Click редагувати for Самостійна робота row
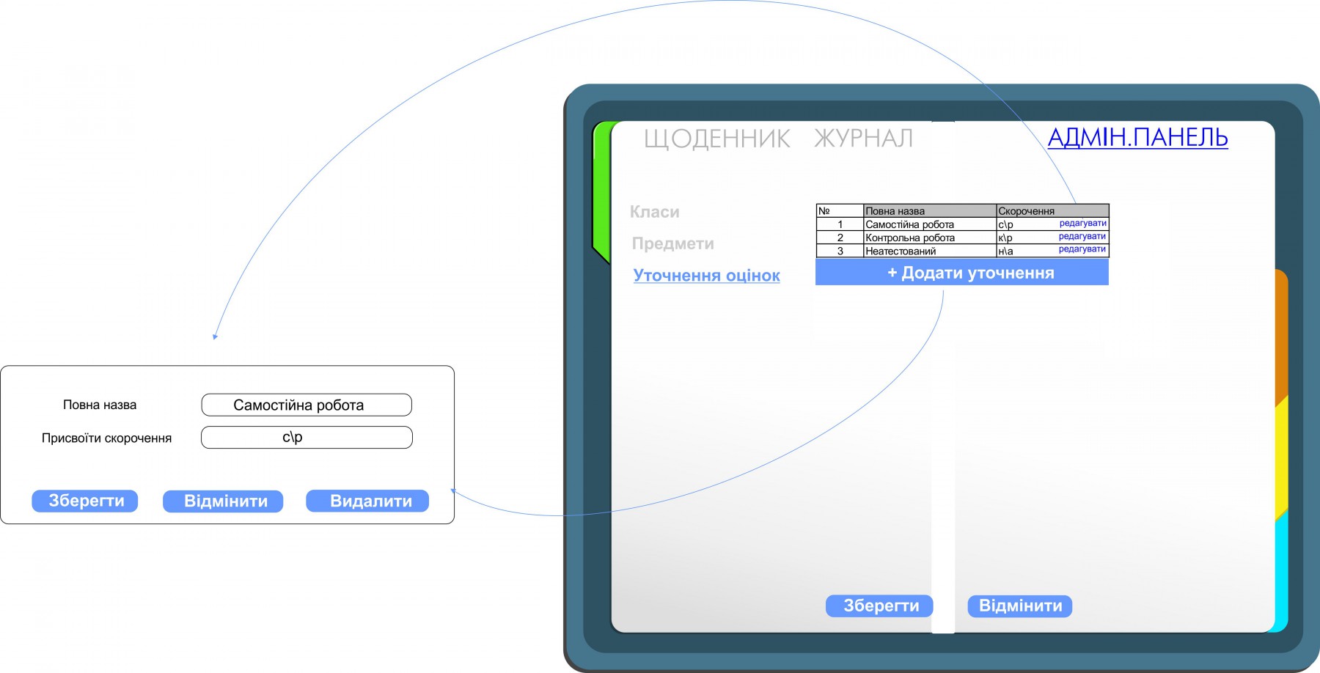The image size is (1320, 673). (x=1082, y=224)
